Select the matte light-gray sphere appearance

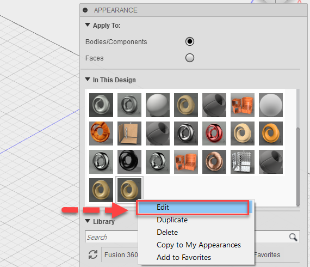coord(271,105)
